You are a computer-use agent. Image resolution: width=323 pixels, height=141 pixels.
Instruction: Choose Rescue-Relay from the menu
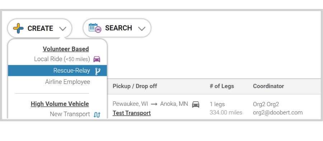57,71
